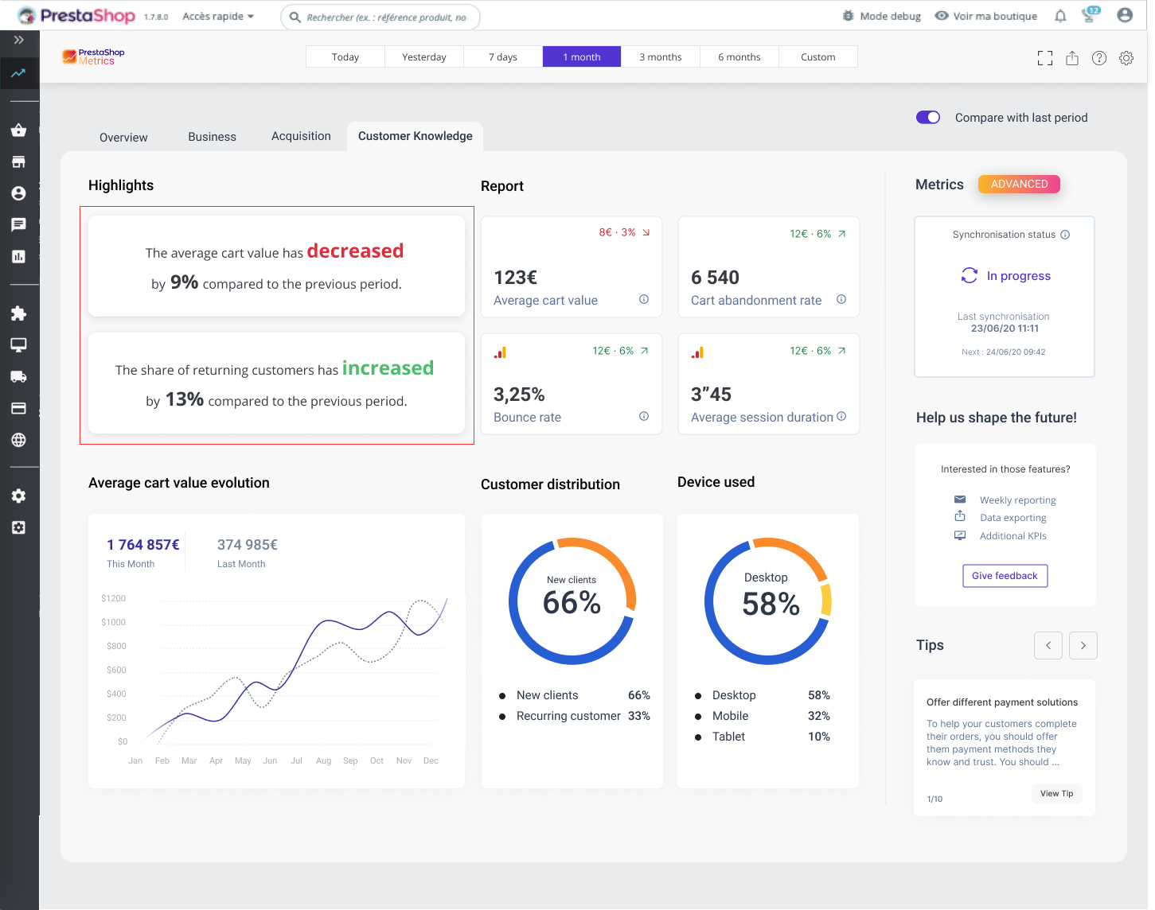Go to previous tip with left chevron
1155x910 pixels.
[x=1048, y=645]
